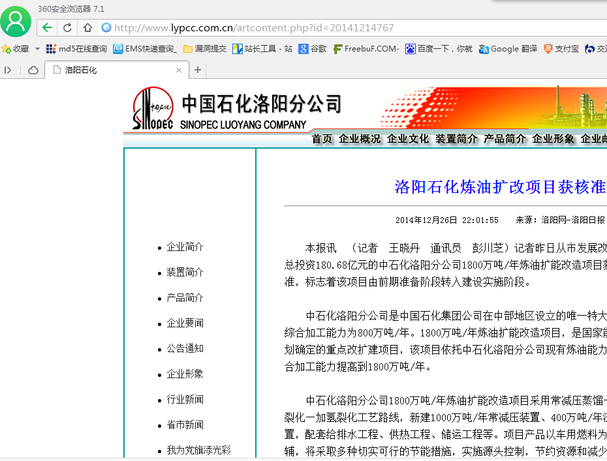Click the article title 洛阳石化炼油扩改项目获核准

(501, 187)
